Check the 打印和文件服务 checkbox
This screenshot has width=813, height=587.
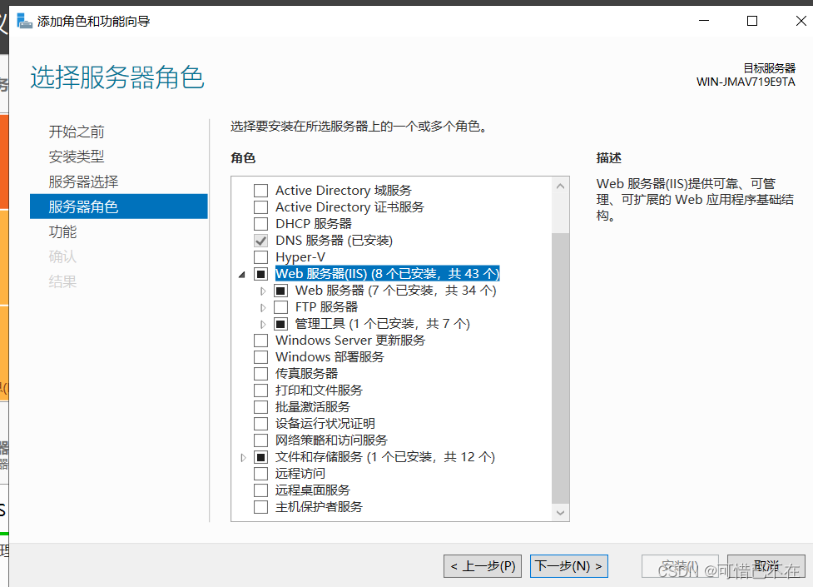click(260, 391)
